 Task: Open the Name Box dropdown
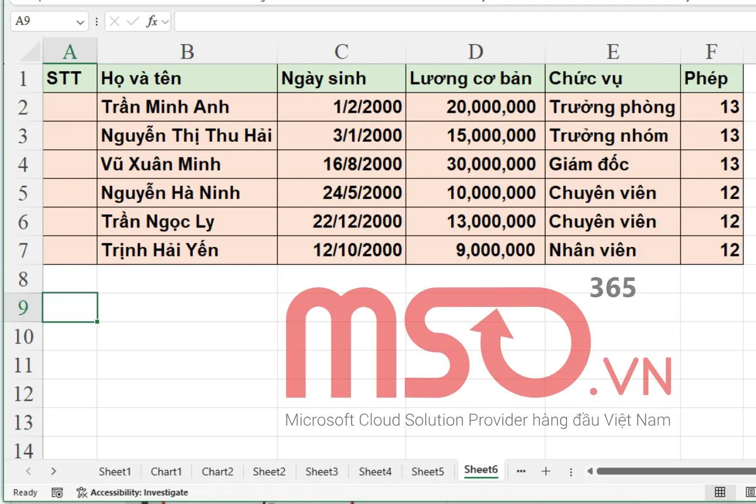click(80, 21)
